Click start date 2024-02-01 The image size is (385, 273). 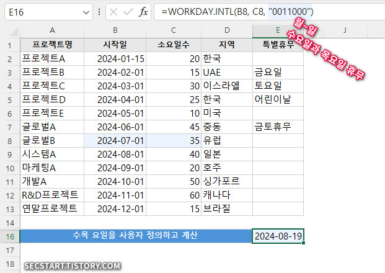coord(115,72)
